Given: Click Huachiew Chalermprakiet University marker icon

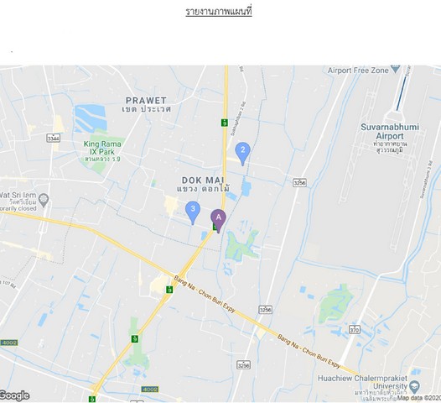Looking at the screenshot, I should [x=415, y=386].
